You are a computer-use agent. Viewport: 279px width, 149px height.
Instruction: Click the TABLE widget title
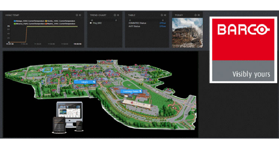[132, 15]
